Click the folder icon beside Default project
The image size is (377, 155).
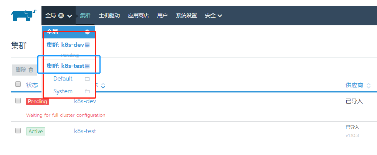(87, 79)
